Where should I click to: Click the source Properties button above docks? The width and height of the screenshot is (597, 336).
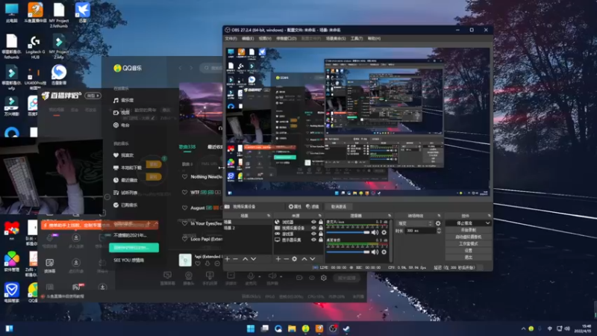pyautogui.click(x=295, y=207)
